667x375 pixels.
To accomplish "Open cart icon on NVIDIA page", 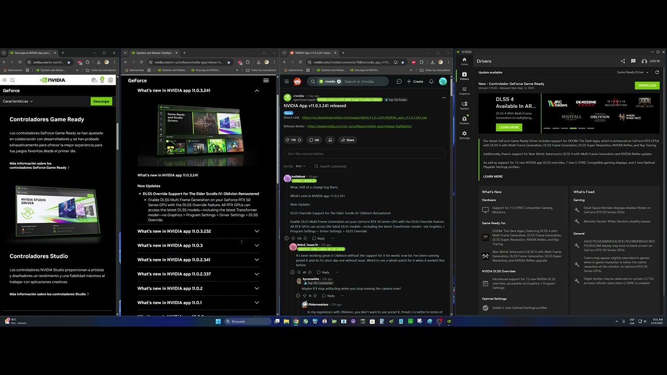I will tap(102, 80).
